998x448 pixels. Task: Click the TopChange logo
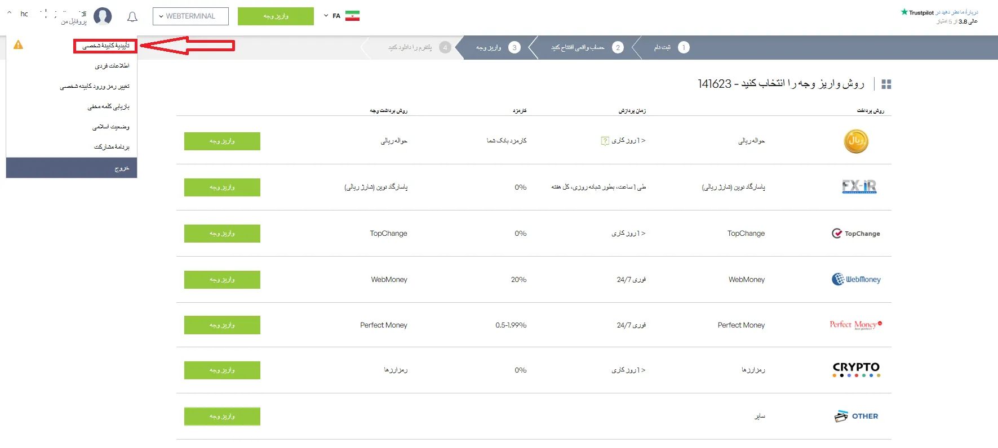click(x=856, y=234)
